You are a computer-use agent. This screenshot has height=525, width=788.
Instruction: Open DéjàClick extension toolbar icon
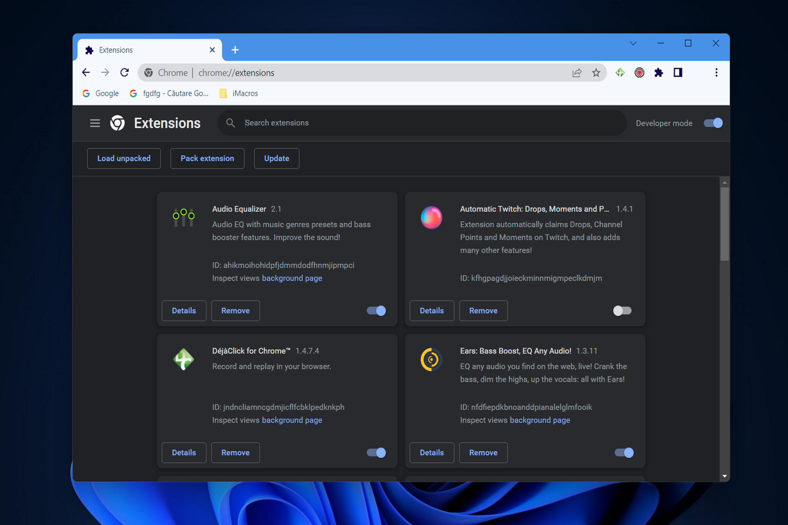620,73
